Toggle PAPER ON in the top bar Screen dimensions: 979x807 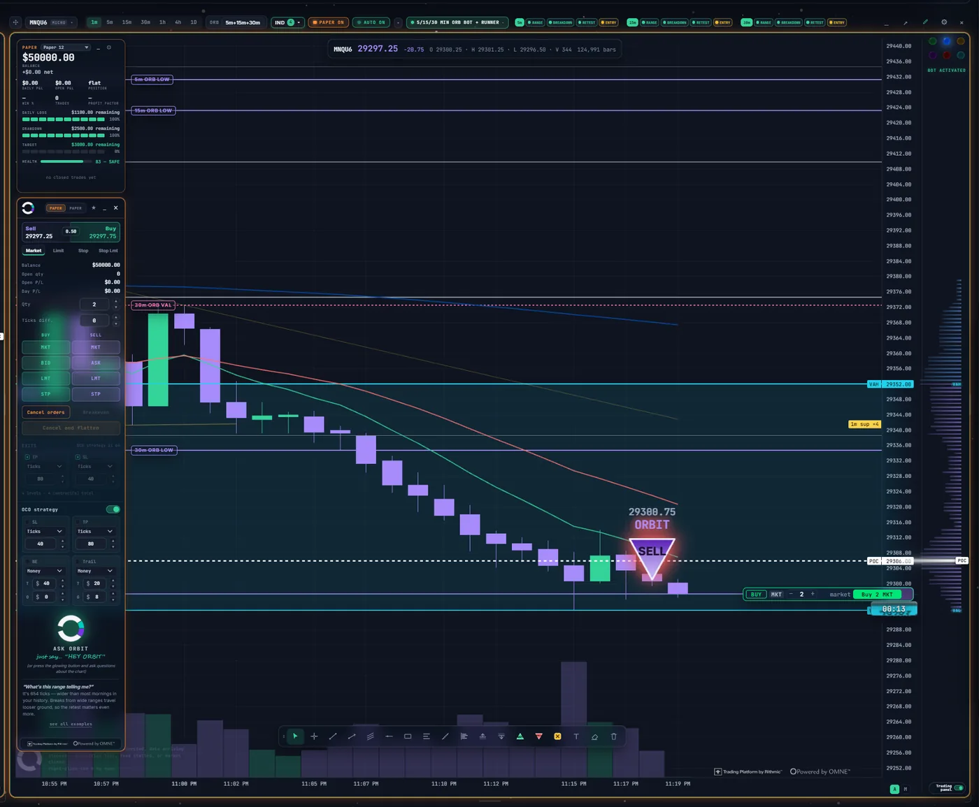(x=328, y=22)
